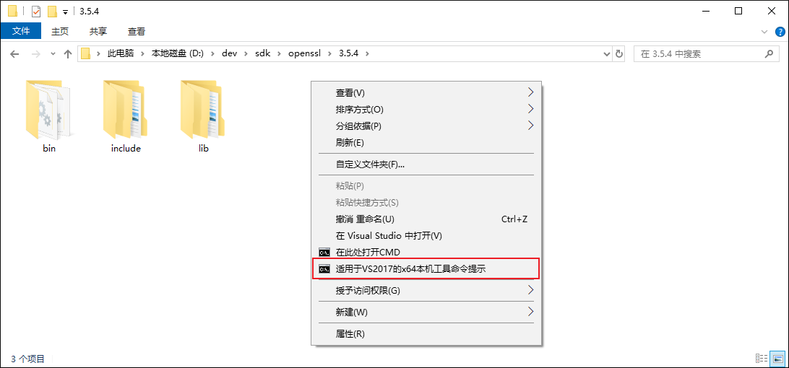This screenshot has height=368, width=789.
Task: Select 属性(R) in context menu
Action: pyautogui.click(x=350, y=334)
